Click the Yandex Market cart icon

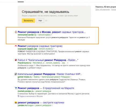tap(16, 88)
